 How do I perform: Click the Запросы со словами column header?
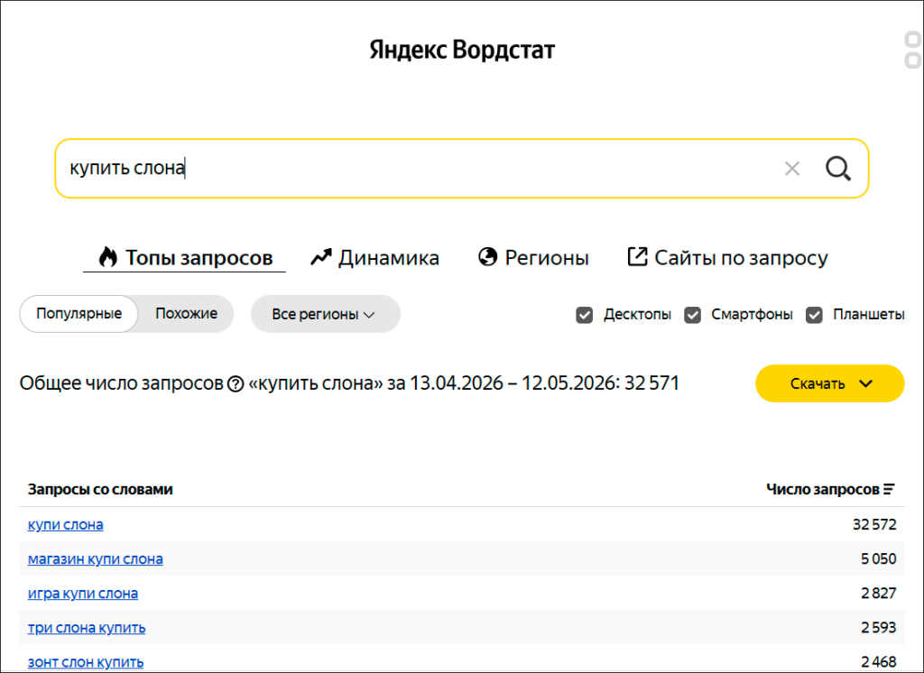point(100,489)
